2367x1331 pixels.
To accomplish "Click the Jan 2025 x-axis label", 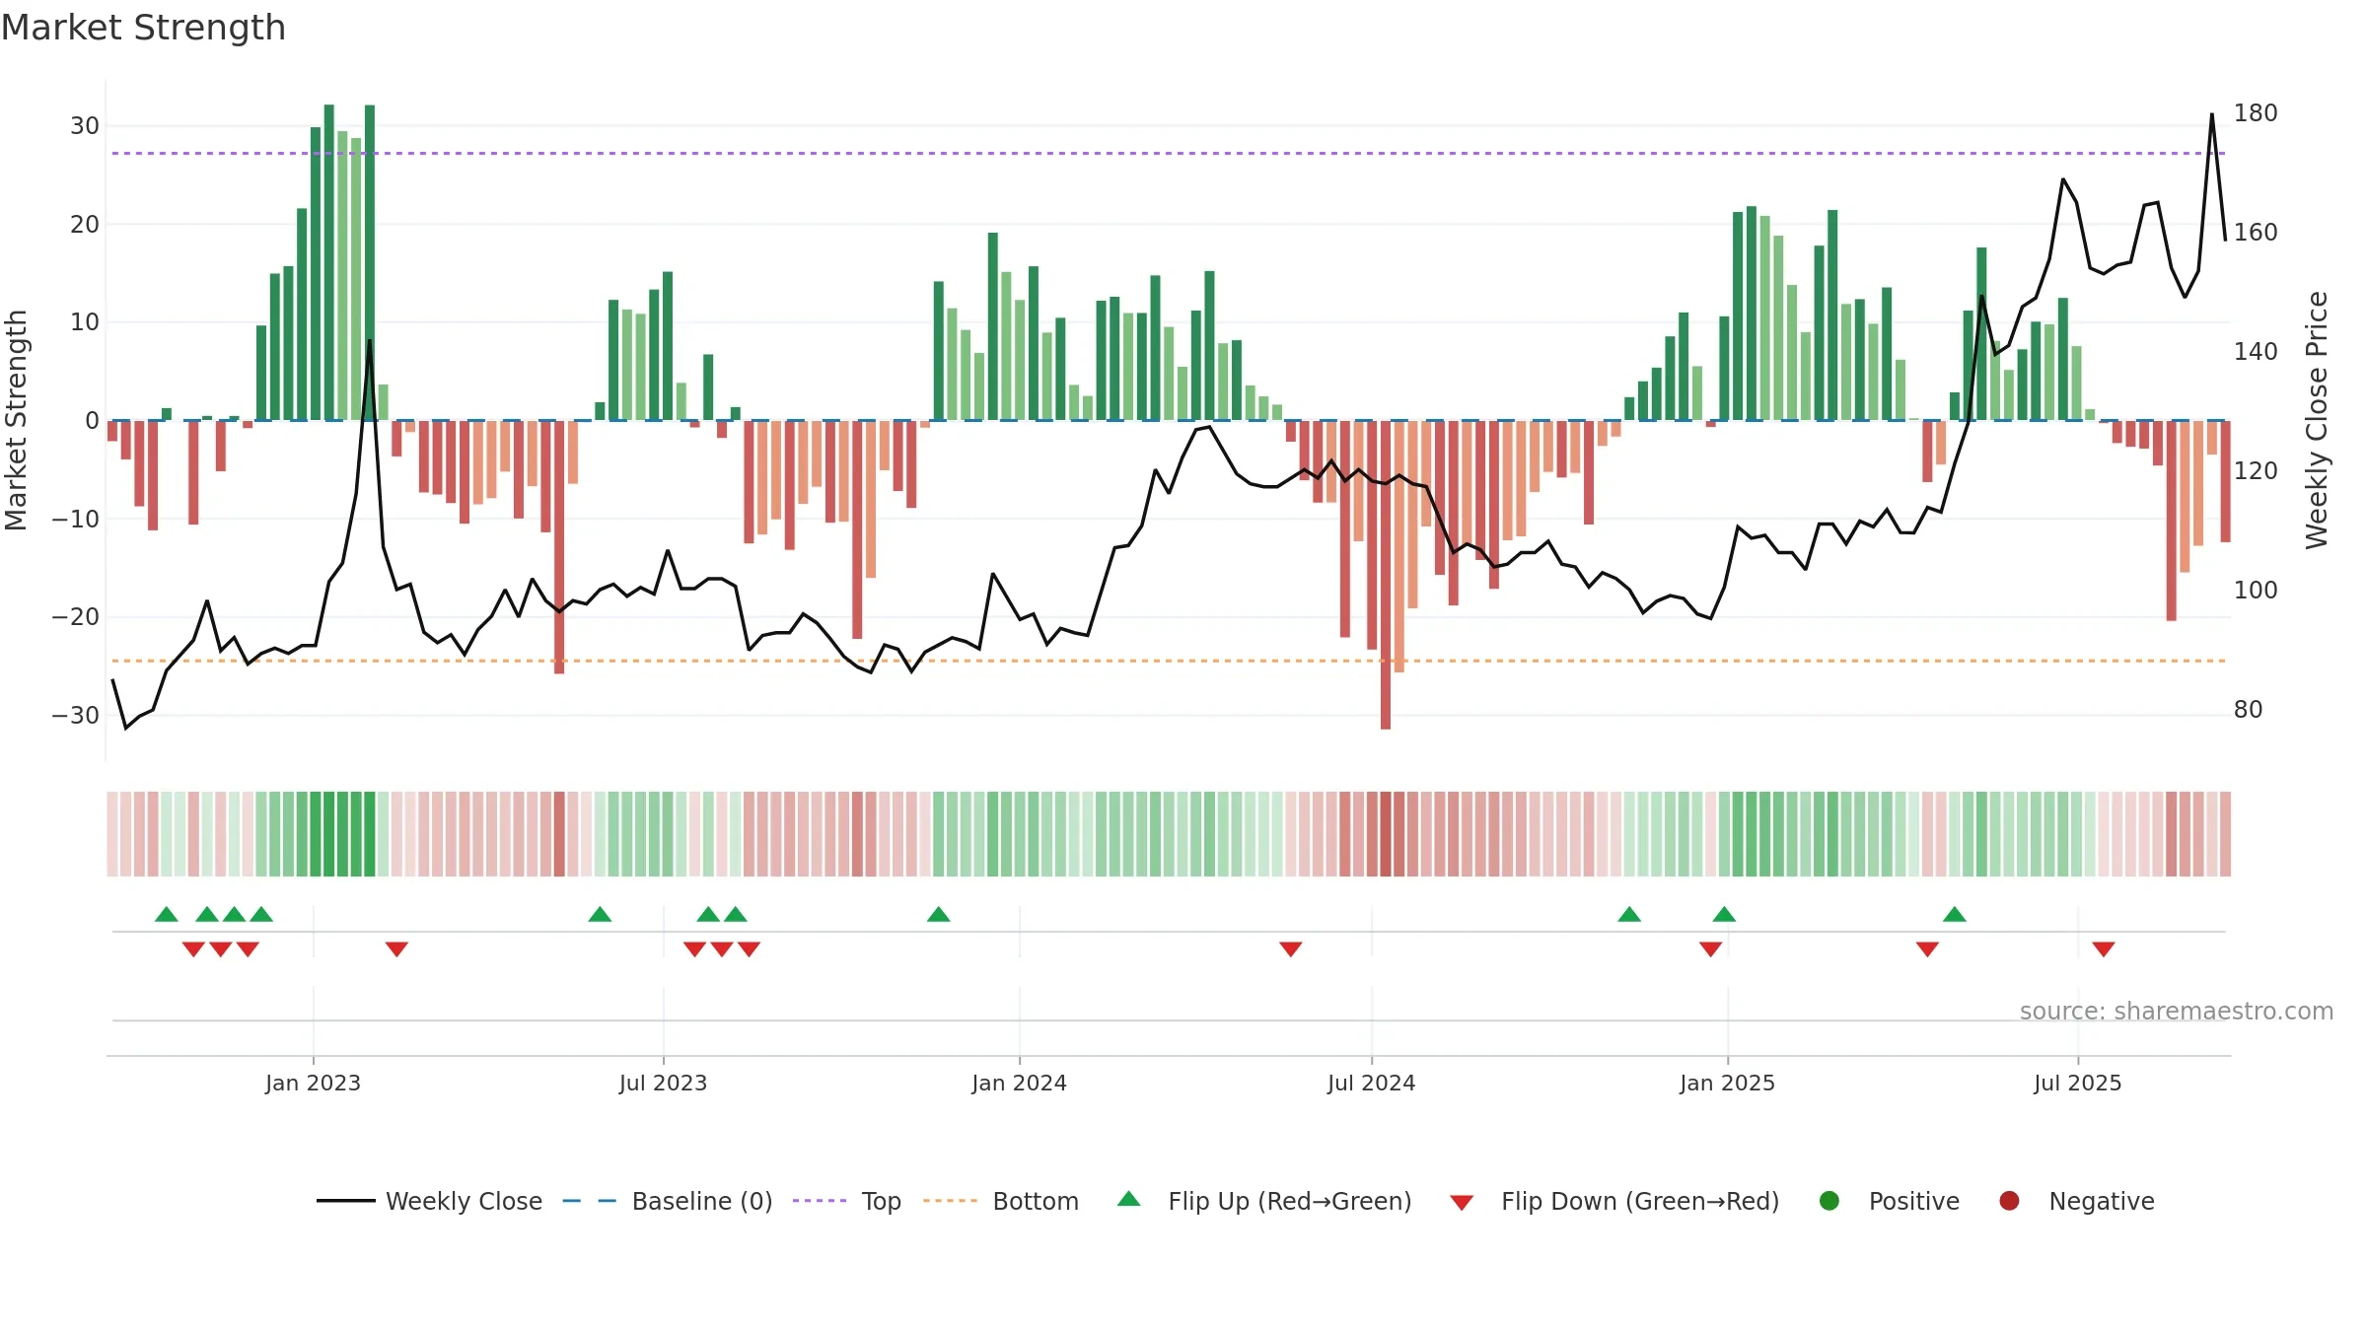I will pos(1727,1083).
